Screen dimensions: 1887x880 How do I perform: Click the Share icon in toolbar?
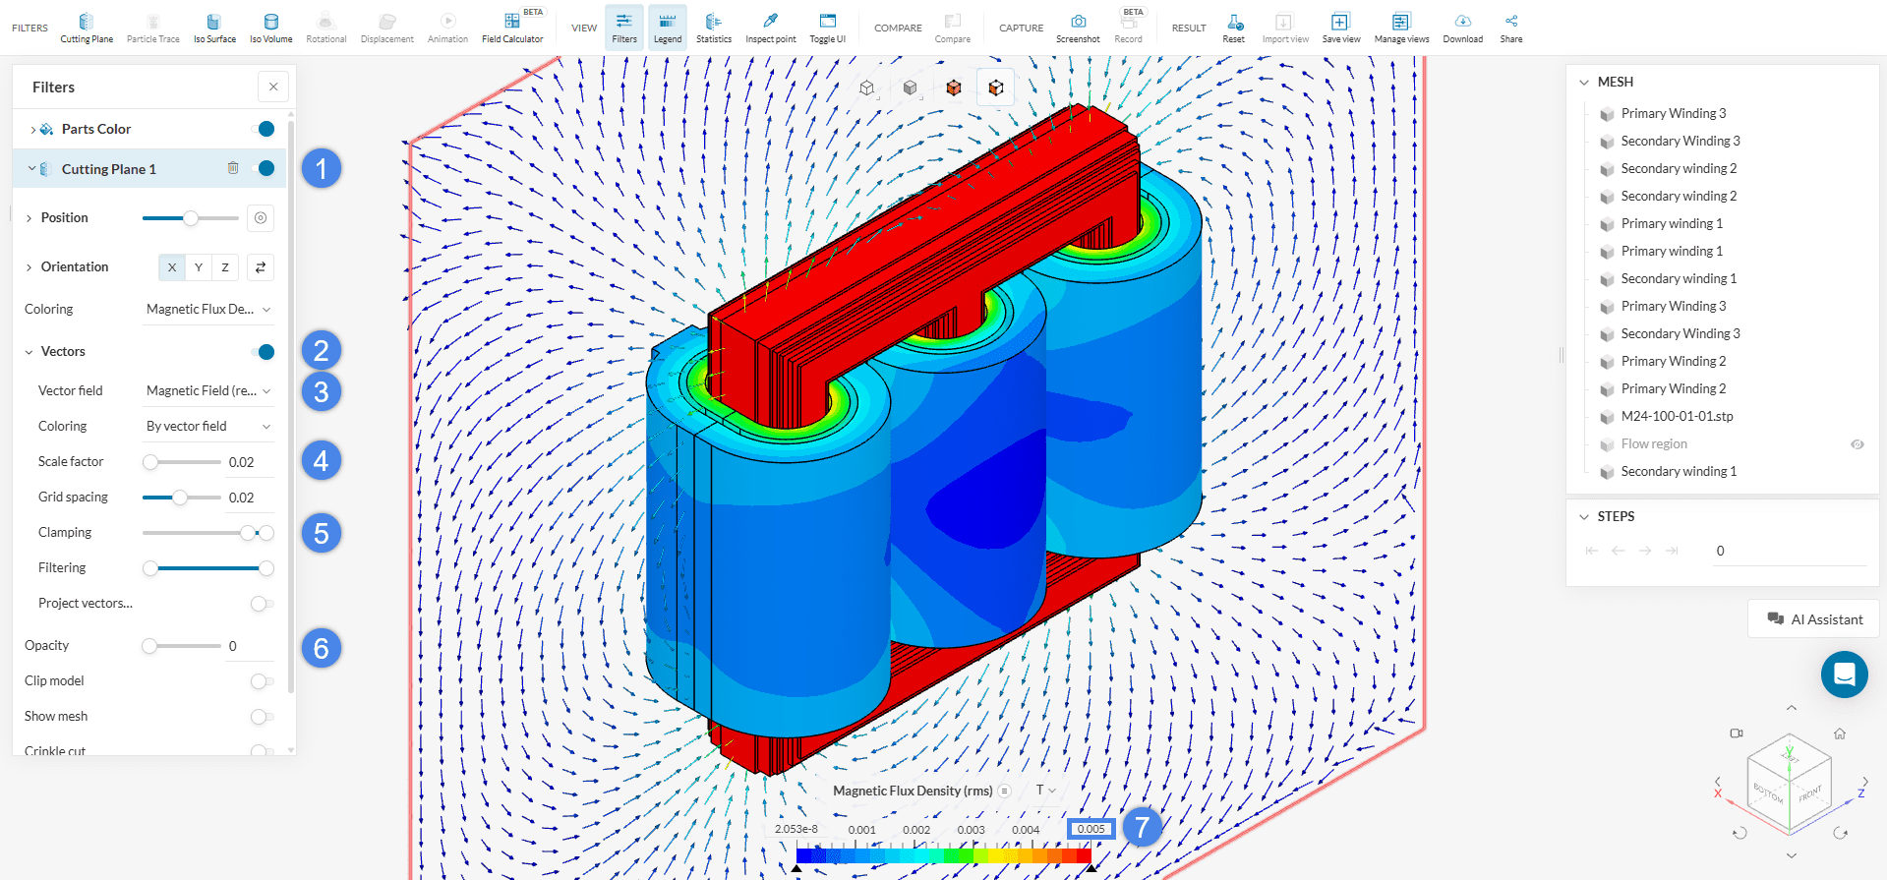pyautogui.click(x=1510, y=28)
